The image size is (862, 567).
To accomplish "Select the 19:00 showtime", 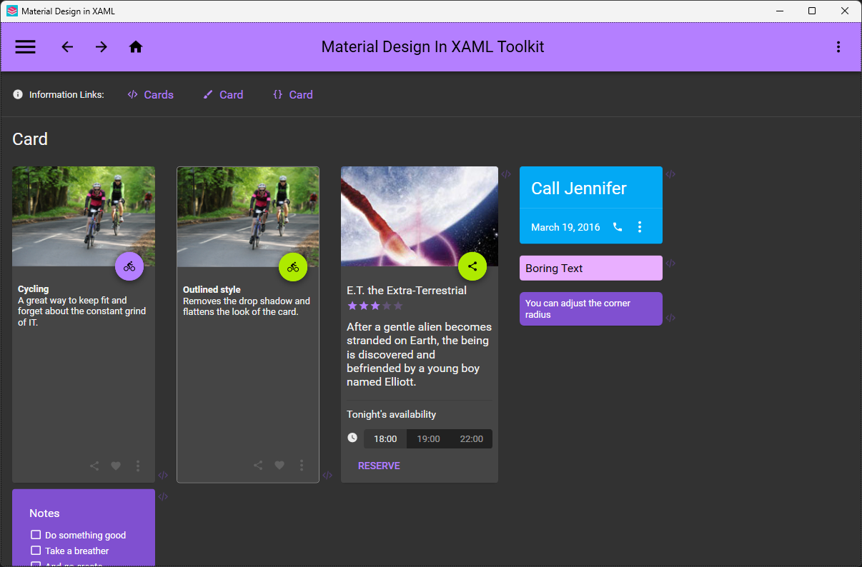I will point(428,438).
